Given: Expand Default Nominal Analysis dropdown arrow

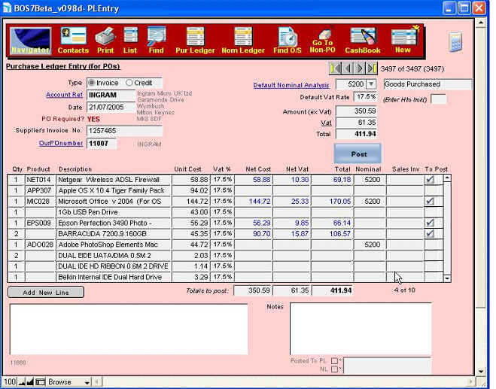Looking at the screenshot, I should tap(371, 84).
